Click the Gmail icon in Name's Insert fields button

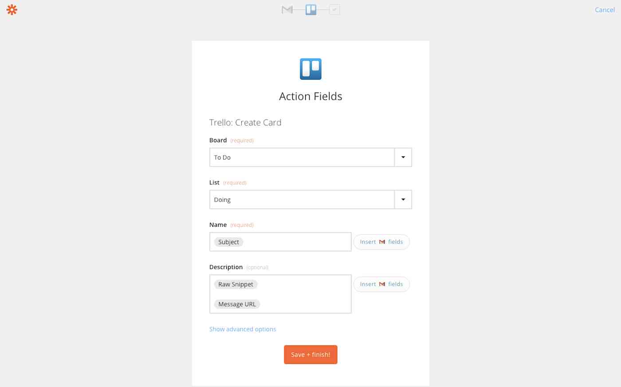[x=382, y=242]
